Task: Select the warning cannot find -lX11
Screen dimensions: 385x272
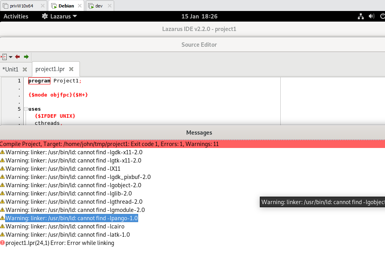Action: click(63, 169)
